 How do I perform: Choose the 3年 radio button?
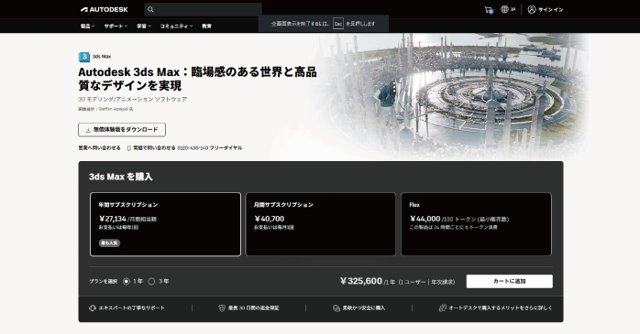pyautogui.click(x=151, y=281)
